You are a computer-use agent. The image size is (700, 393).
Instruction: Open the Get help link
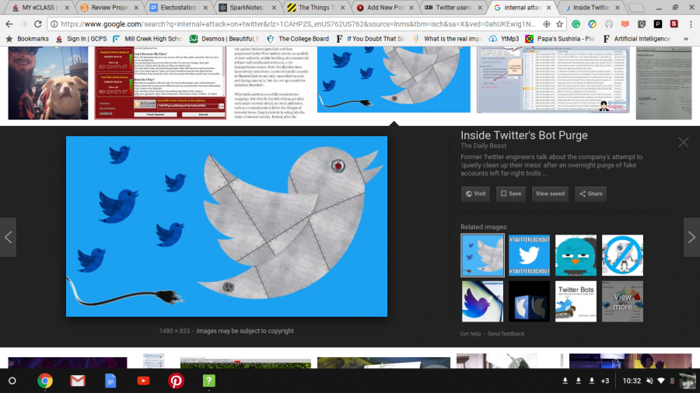tap(470, 334)
